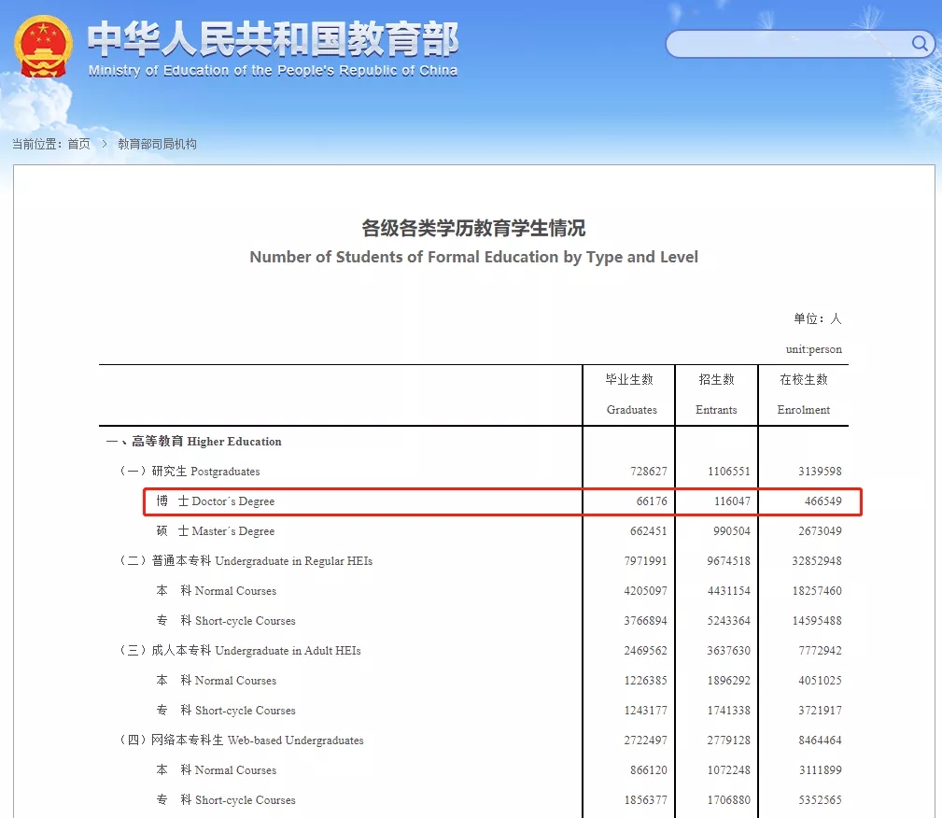Select the 高等教育 Higher Education section row
Viewport: 942px width, 818px height.
click(194, 442)
